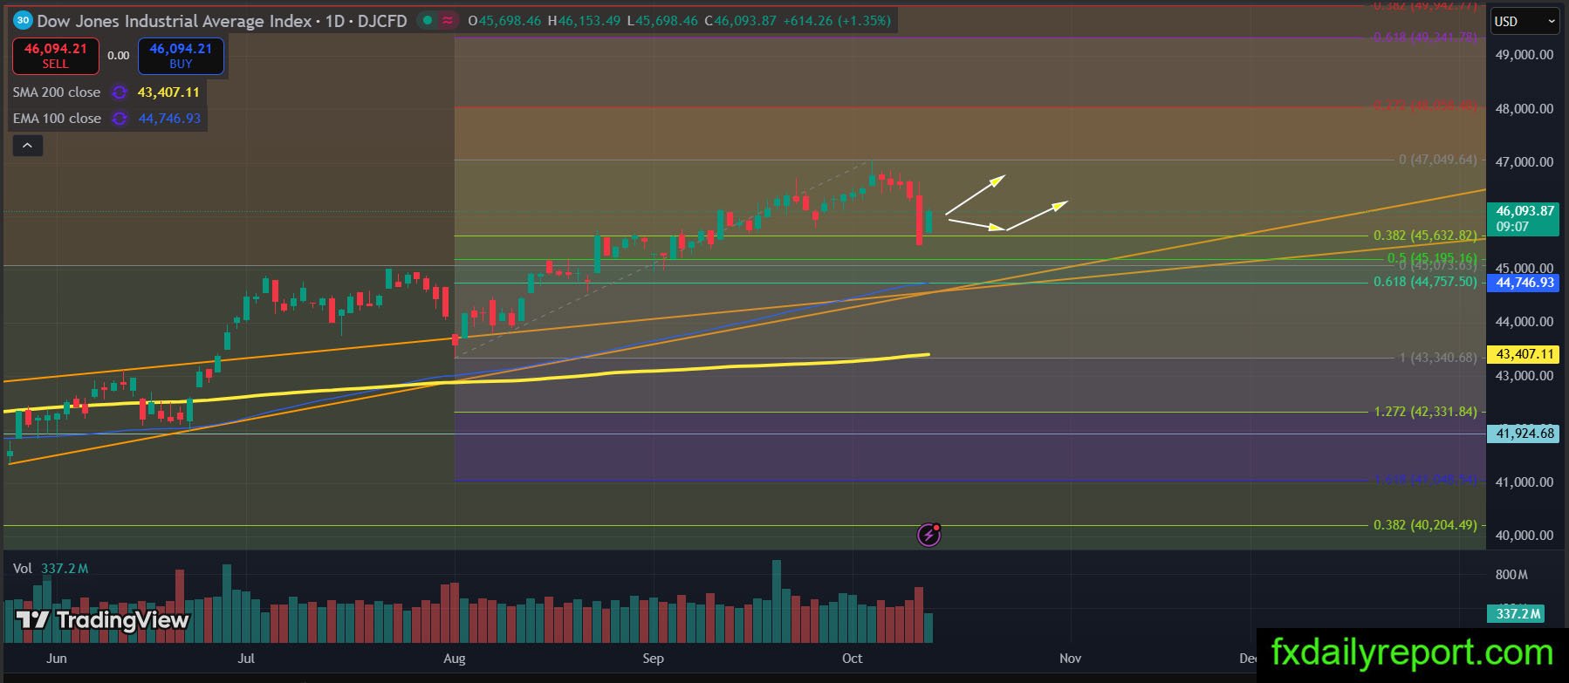The width and height of the screenshot is (1569, 683).
Task: Click the green current price label on the axis
Action: click(1524, 218)
